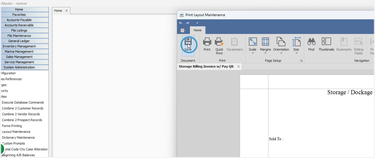Screen dimensions: 375x158
Task: Open Custom Prompts
Action: pyautogui.click(x=13, y=144)
